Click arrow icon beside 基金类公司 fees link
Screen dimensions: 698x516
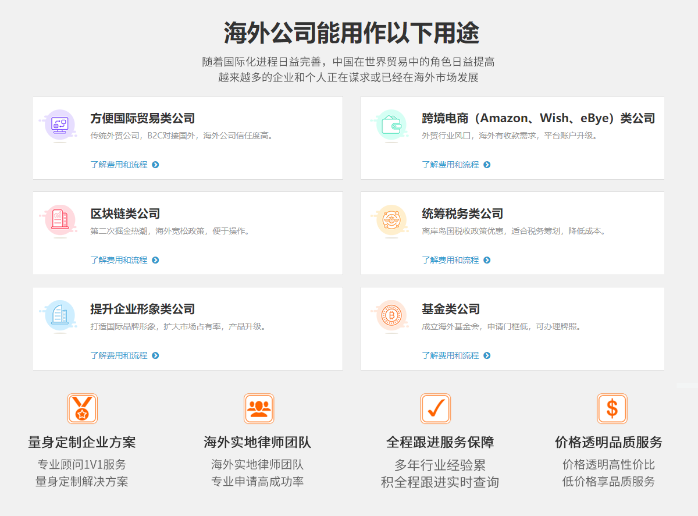click(487, 355)
